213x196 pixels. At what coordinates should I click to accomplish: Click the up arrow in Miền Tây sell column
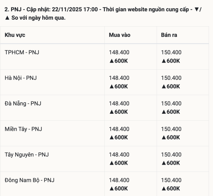[x=163, y=138]
